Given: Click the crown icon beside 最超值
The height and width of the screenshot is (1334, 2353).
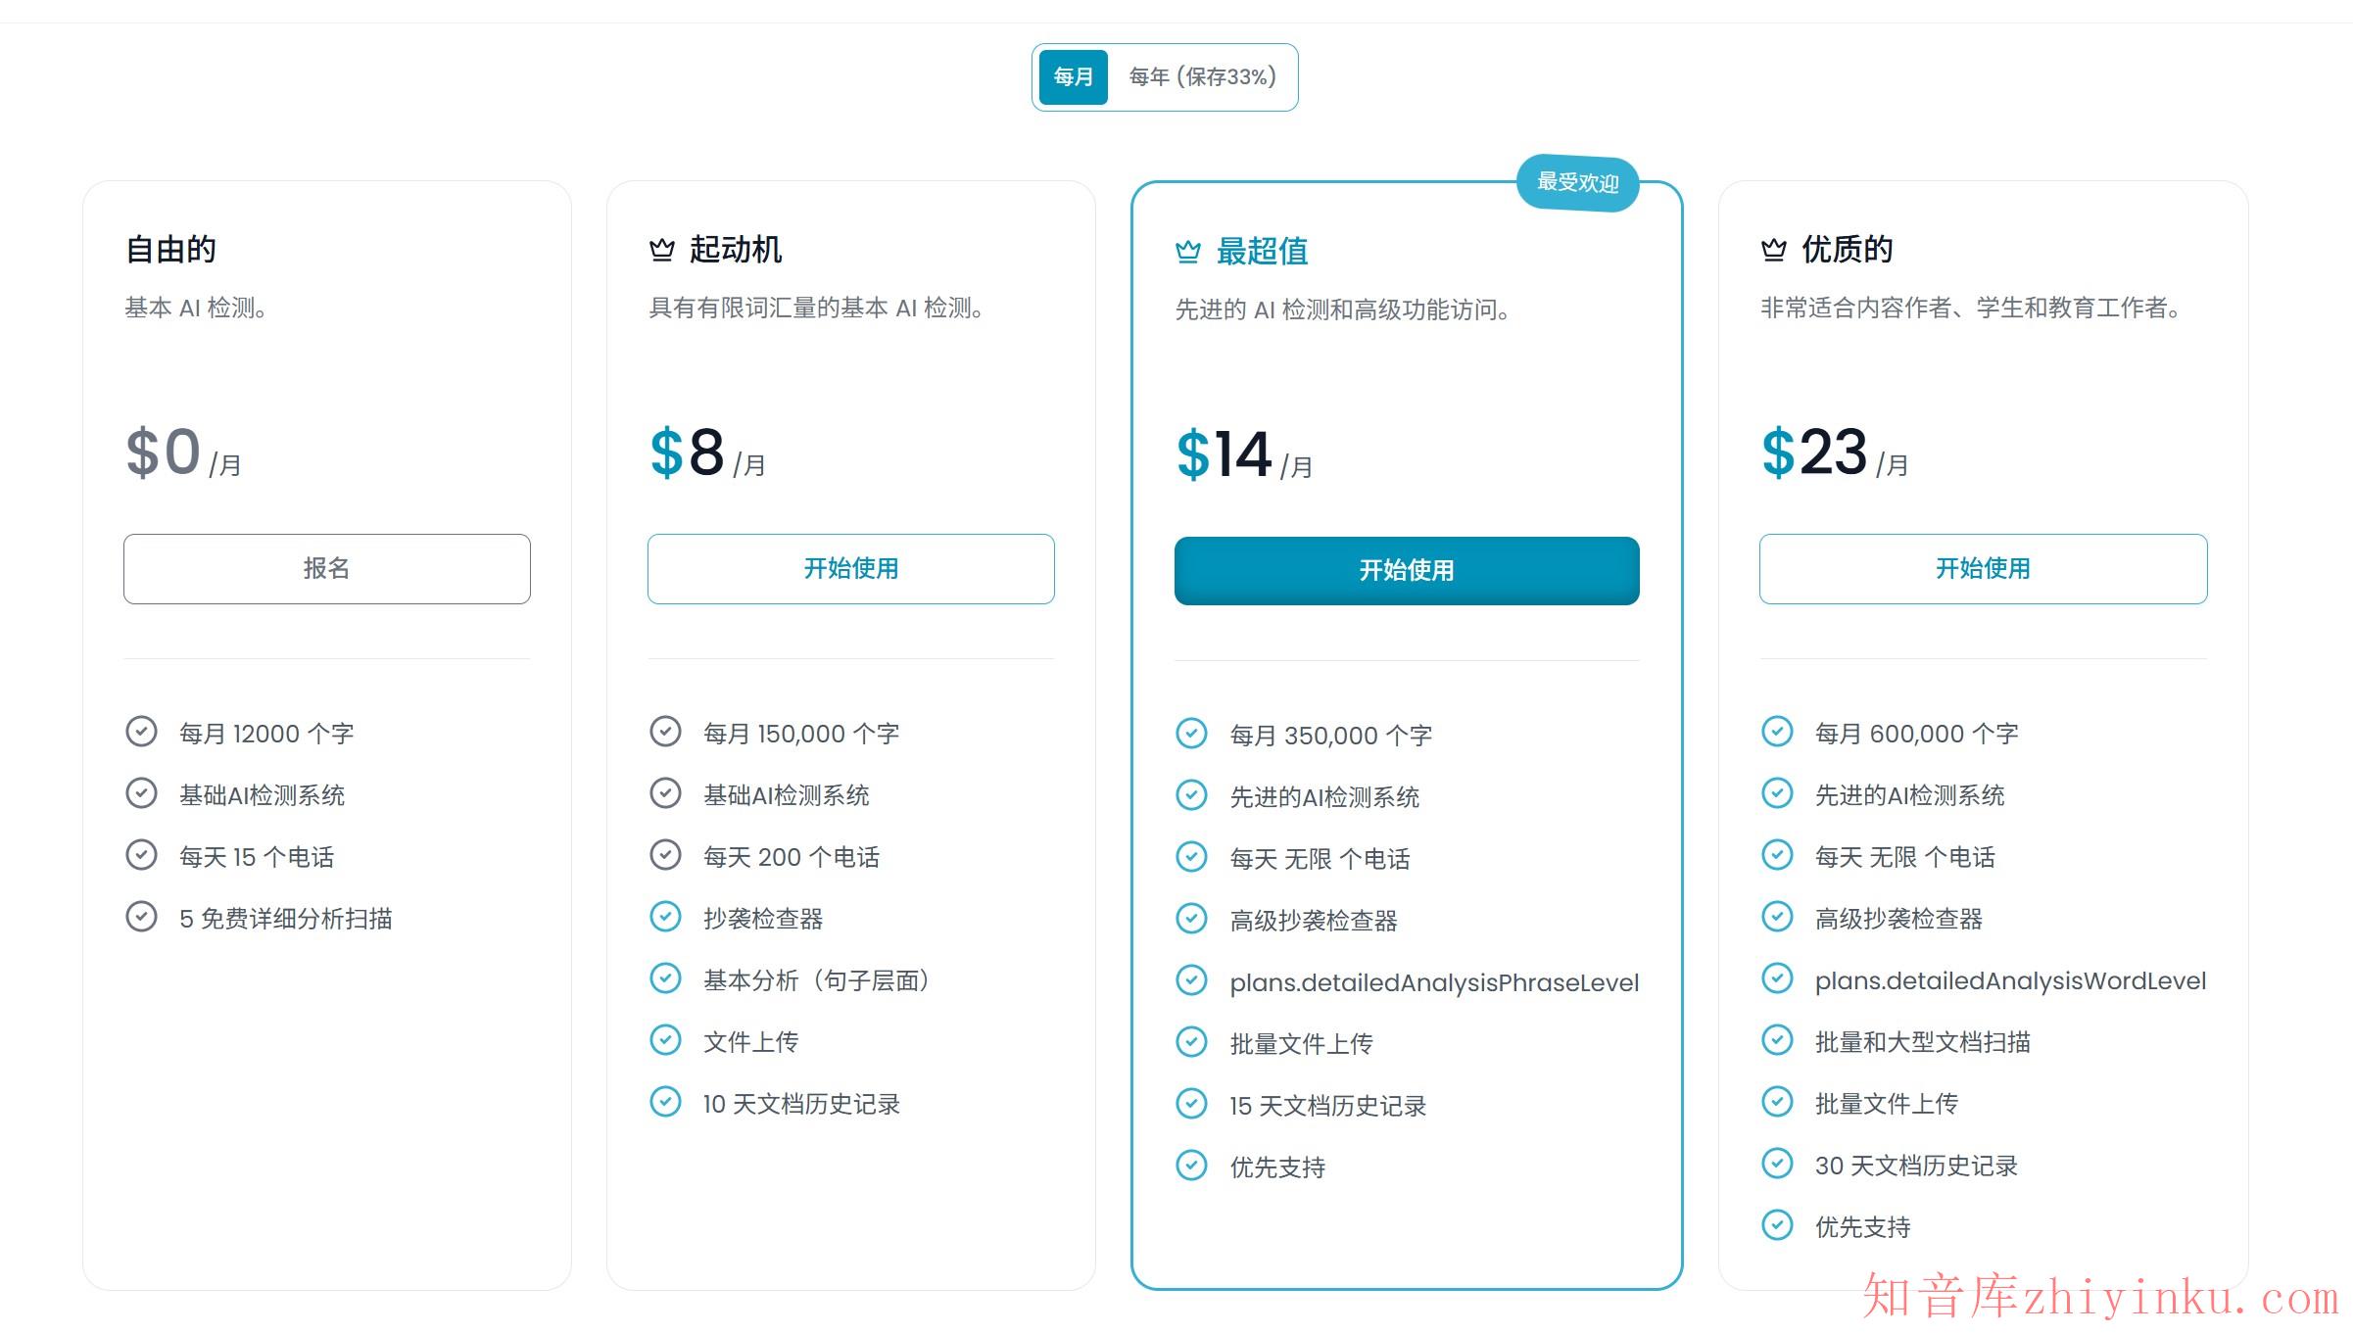Looking at the screenshot, I should (x=1188, y=252).
